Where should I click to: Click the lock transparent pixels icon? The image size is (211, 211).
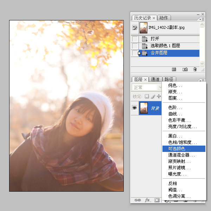point(147,96)
